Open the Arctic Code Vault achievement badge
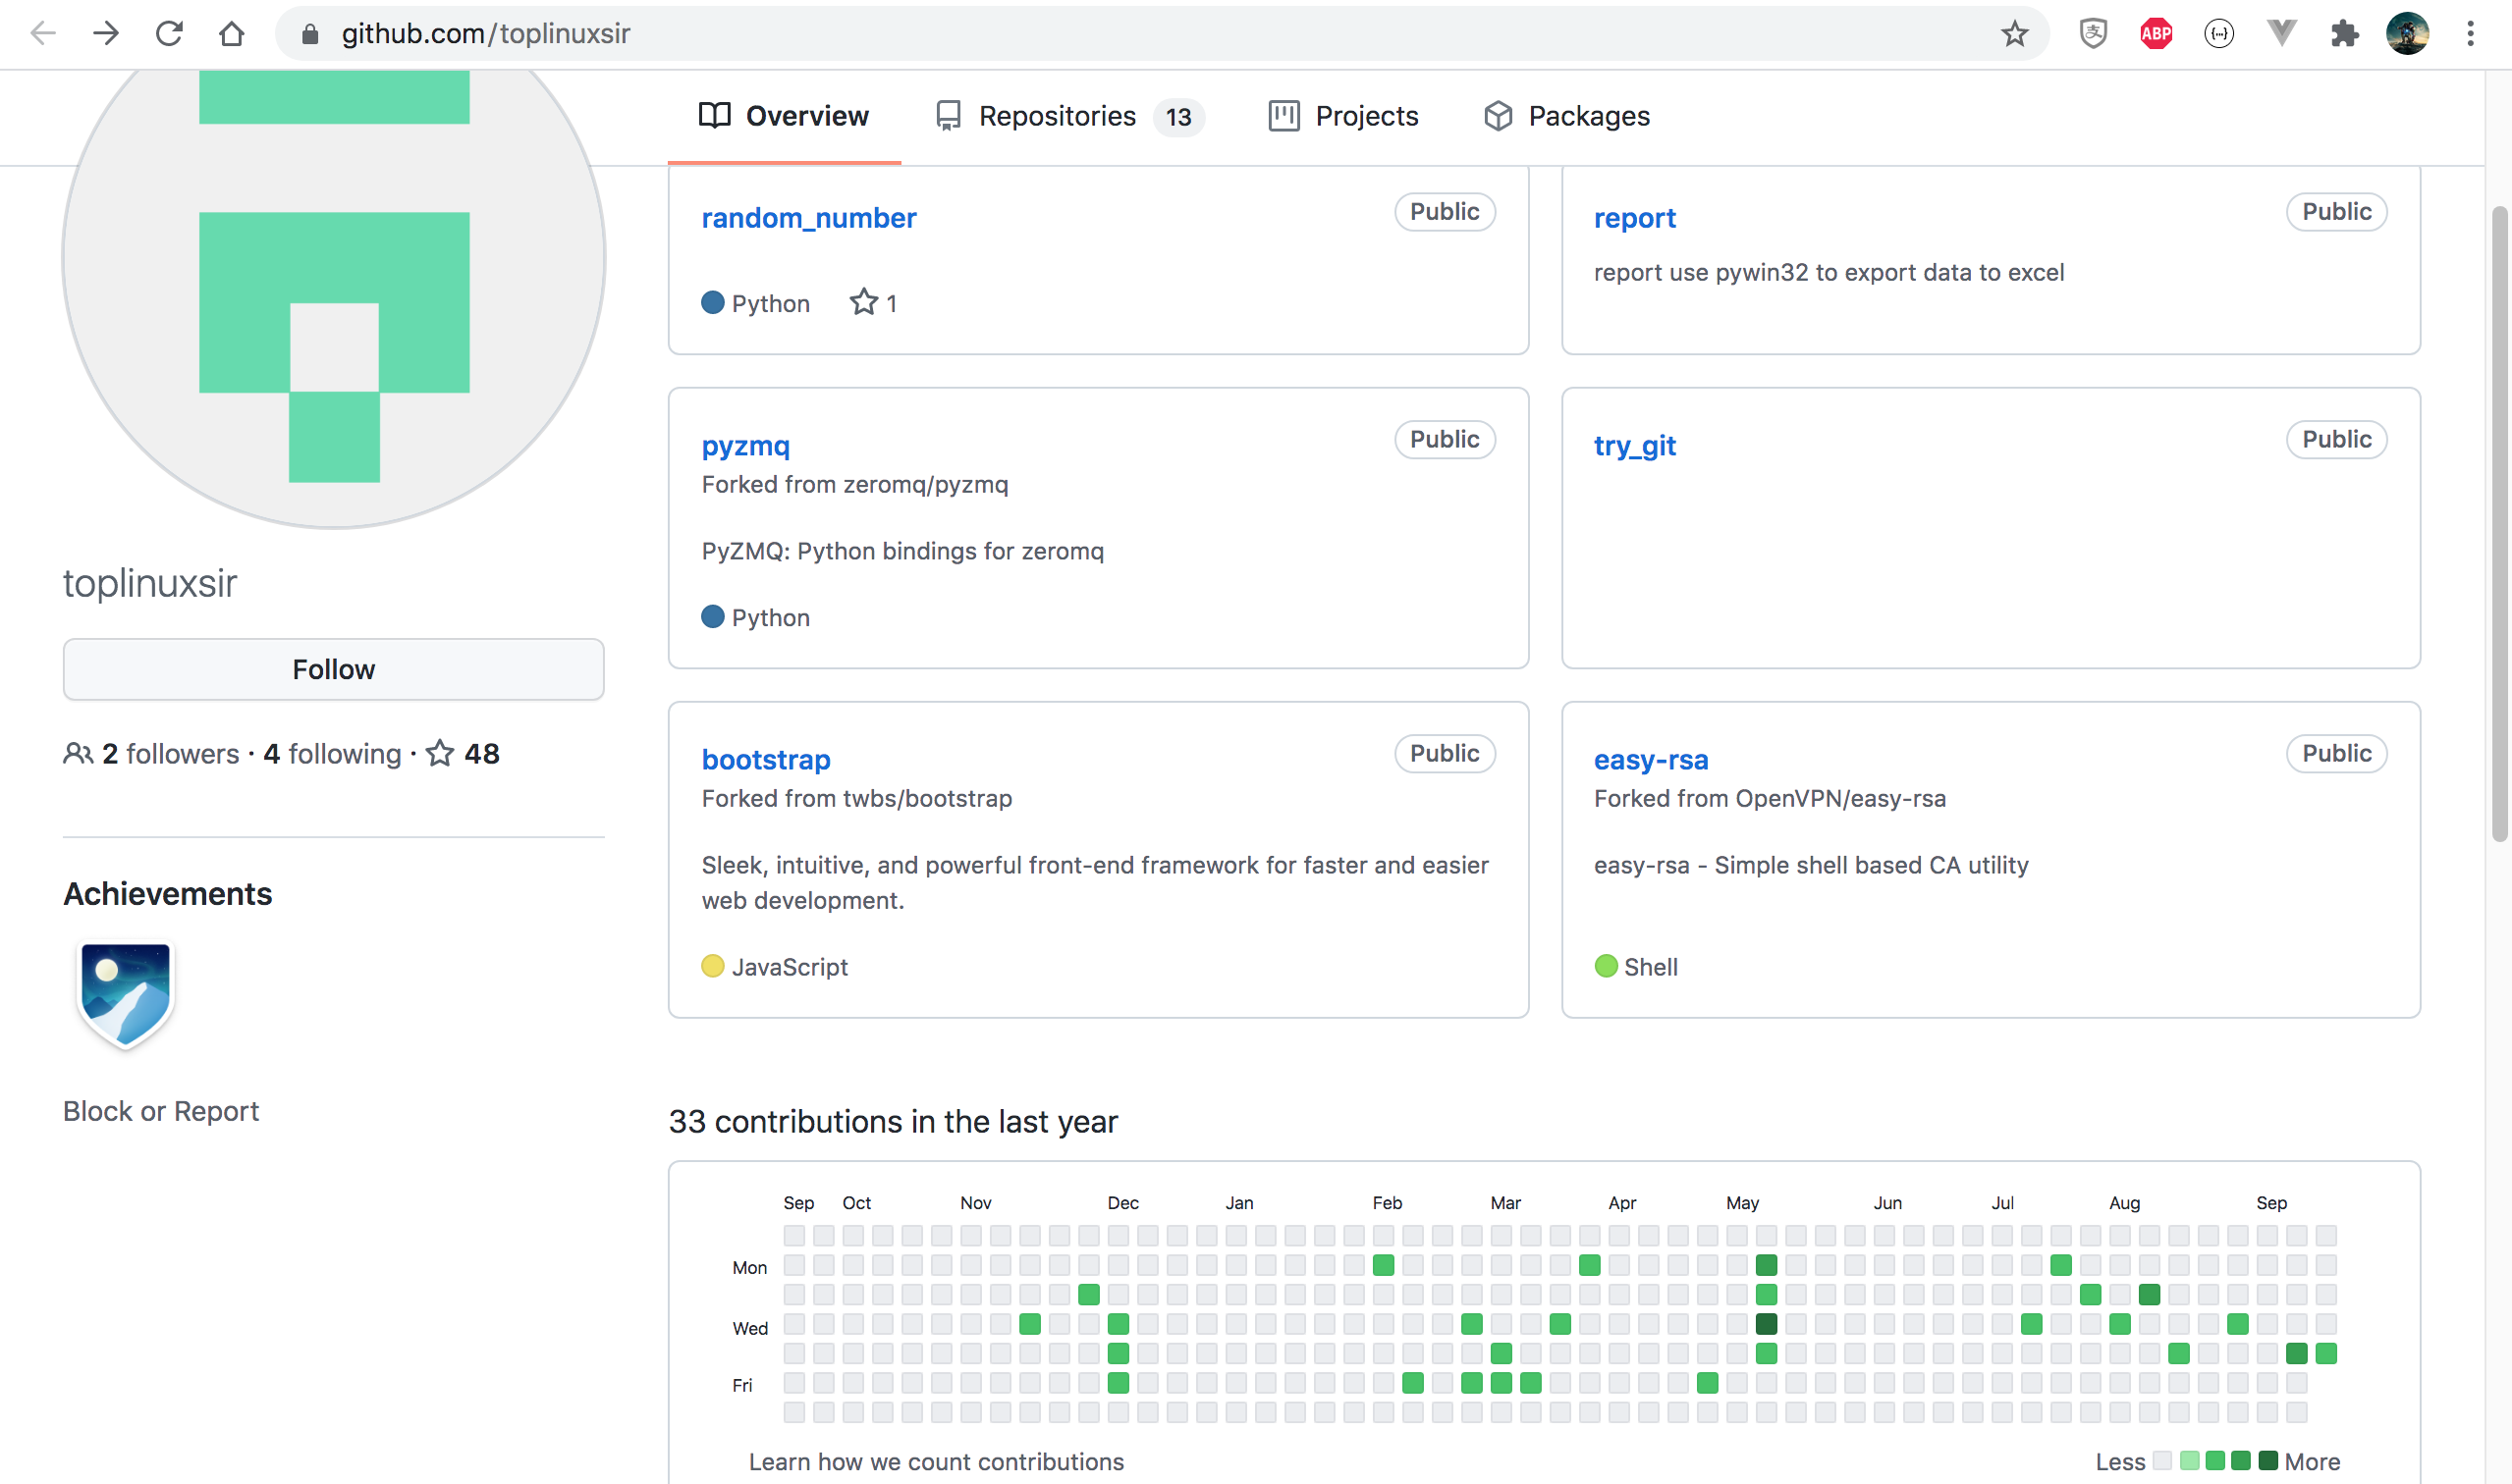 (126, 996)
